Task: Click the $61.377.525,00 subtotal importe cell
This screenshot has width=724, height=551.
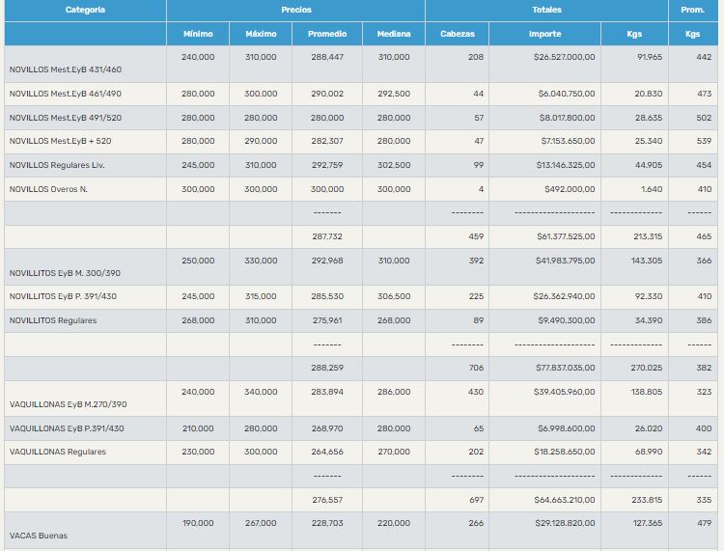Action: click(566, 236)
